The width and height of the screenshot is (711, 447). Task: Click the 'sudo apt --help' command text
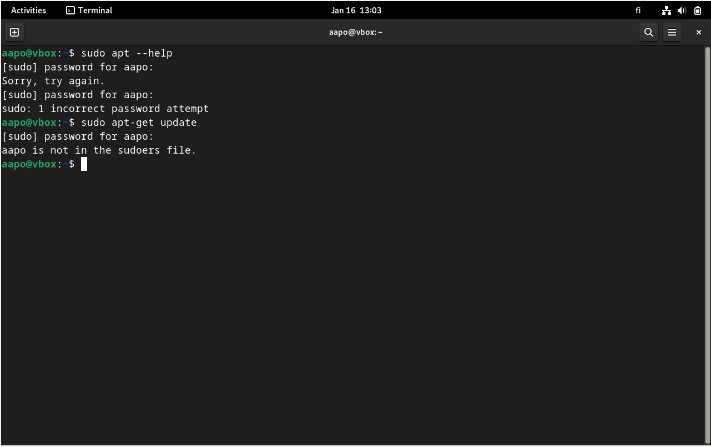click(x=127, y=53)
